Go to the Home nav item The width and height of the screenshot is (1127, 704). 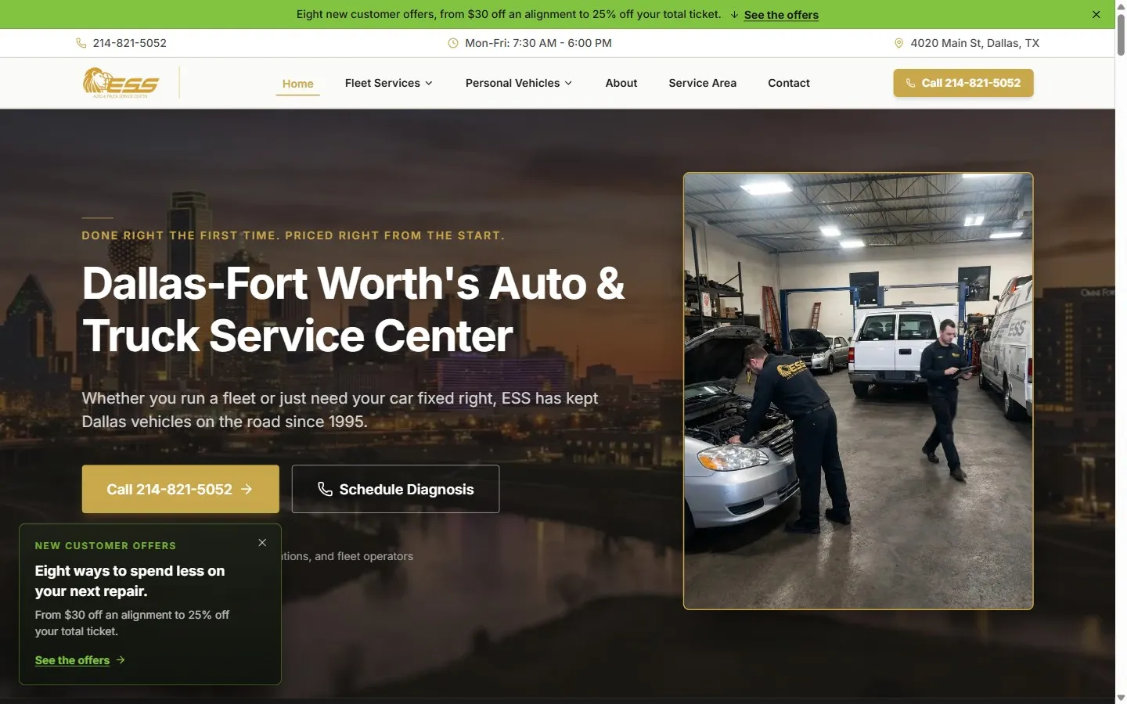pos(297,83)
